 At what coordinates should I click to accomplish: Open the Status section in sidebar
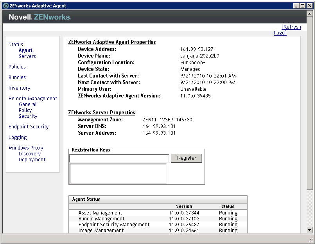[16, 44]
